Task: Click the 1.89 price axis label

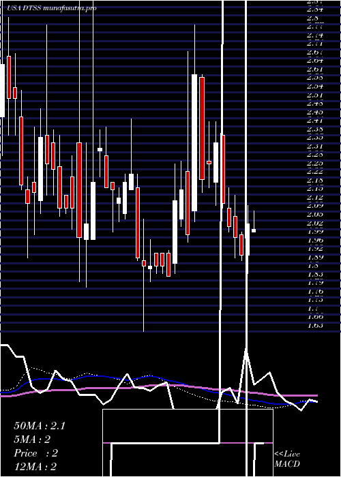Action: click(x=315, y=257)
